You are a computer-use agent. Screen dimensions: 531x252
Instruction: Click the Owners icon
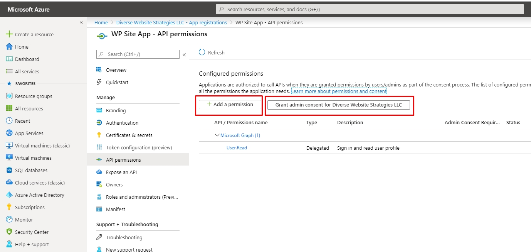pos(99,184)
